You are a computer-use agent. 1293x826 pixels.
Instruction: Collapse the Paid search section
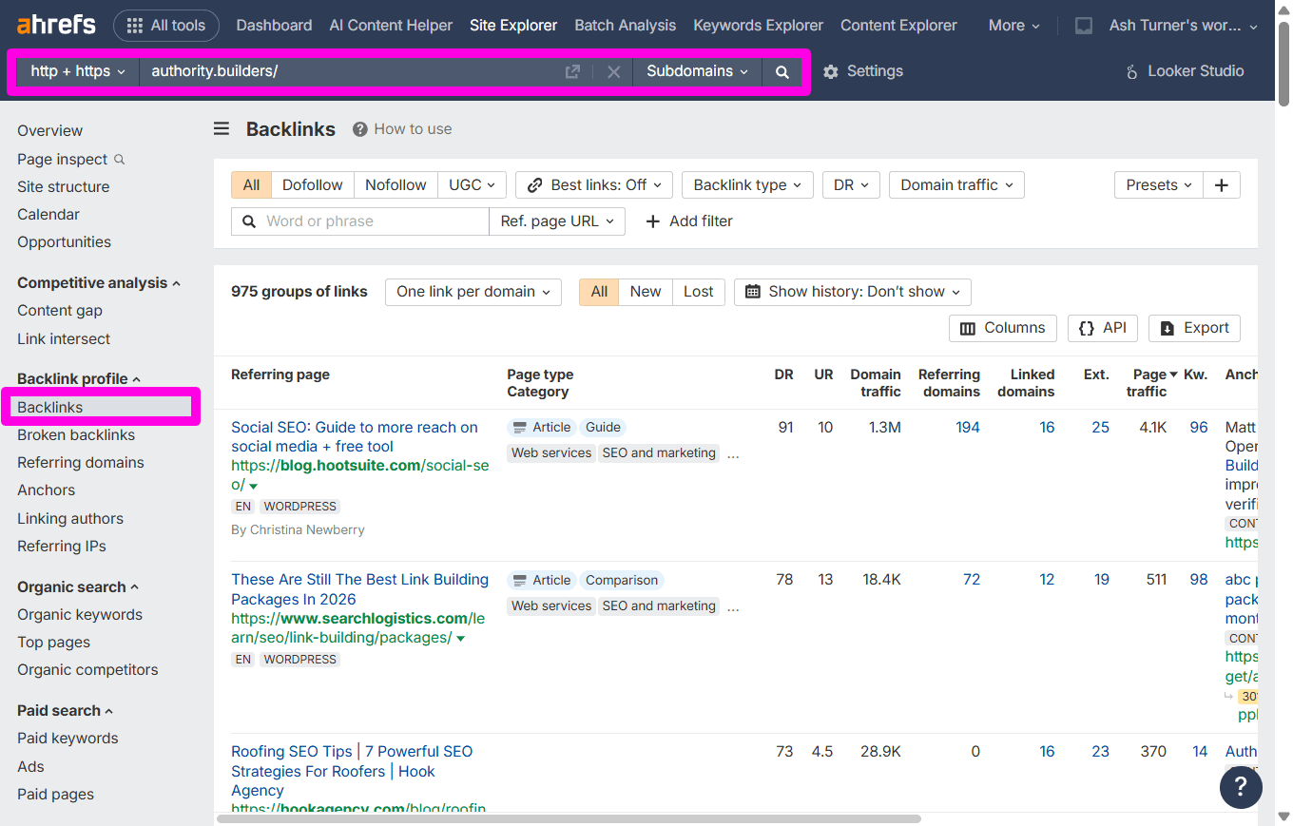(66, 711)
